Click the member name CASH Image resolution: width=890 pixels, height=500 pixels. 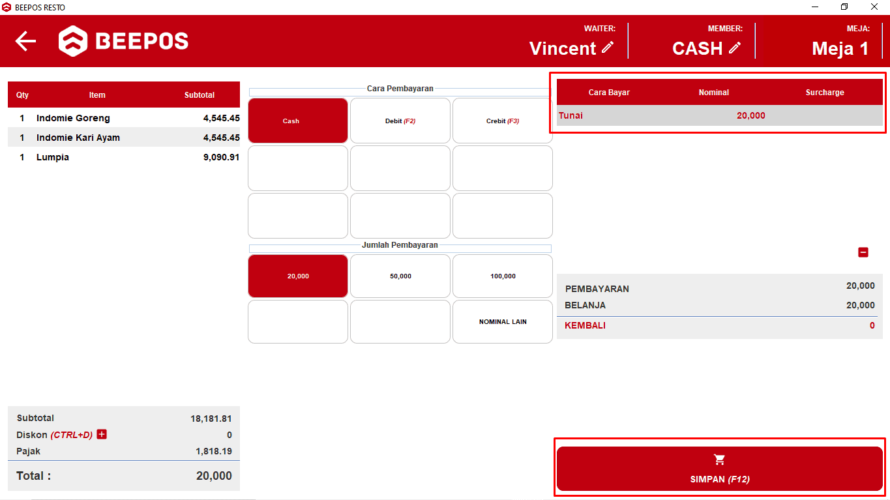tap(698, 48)
